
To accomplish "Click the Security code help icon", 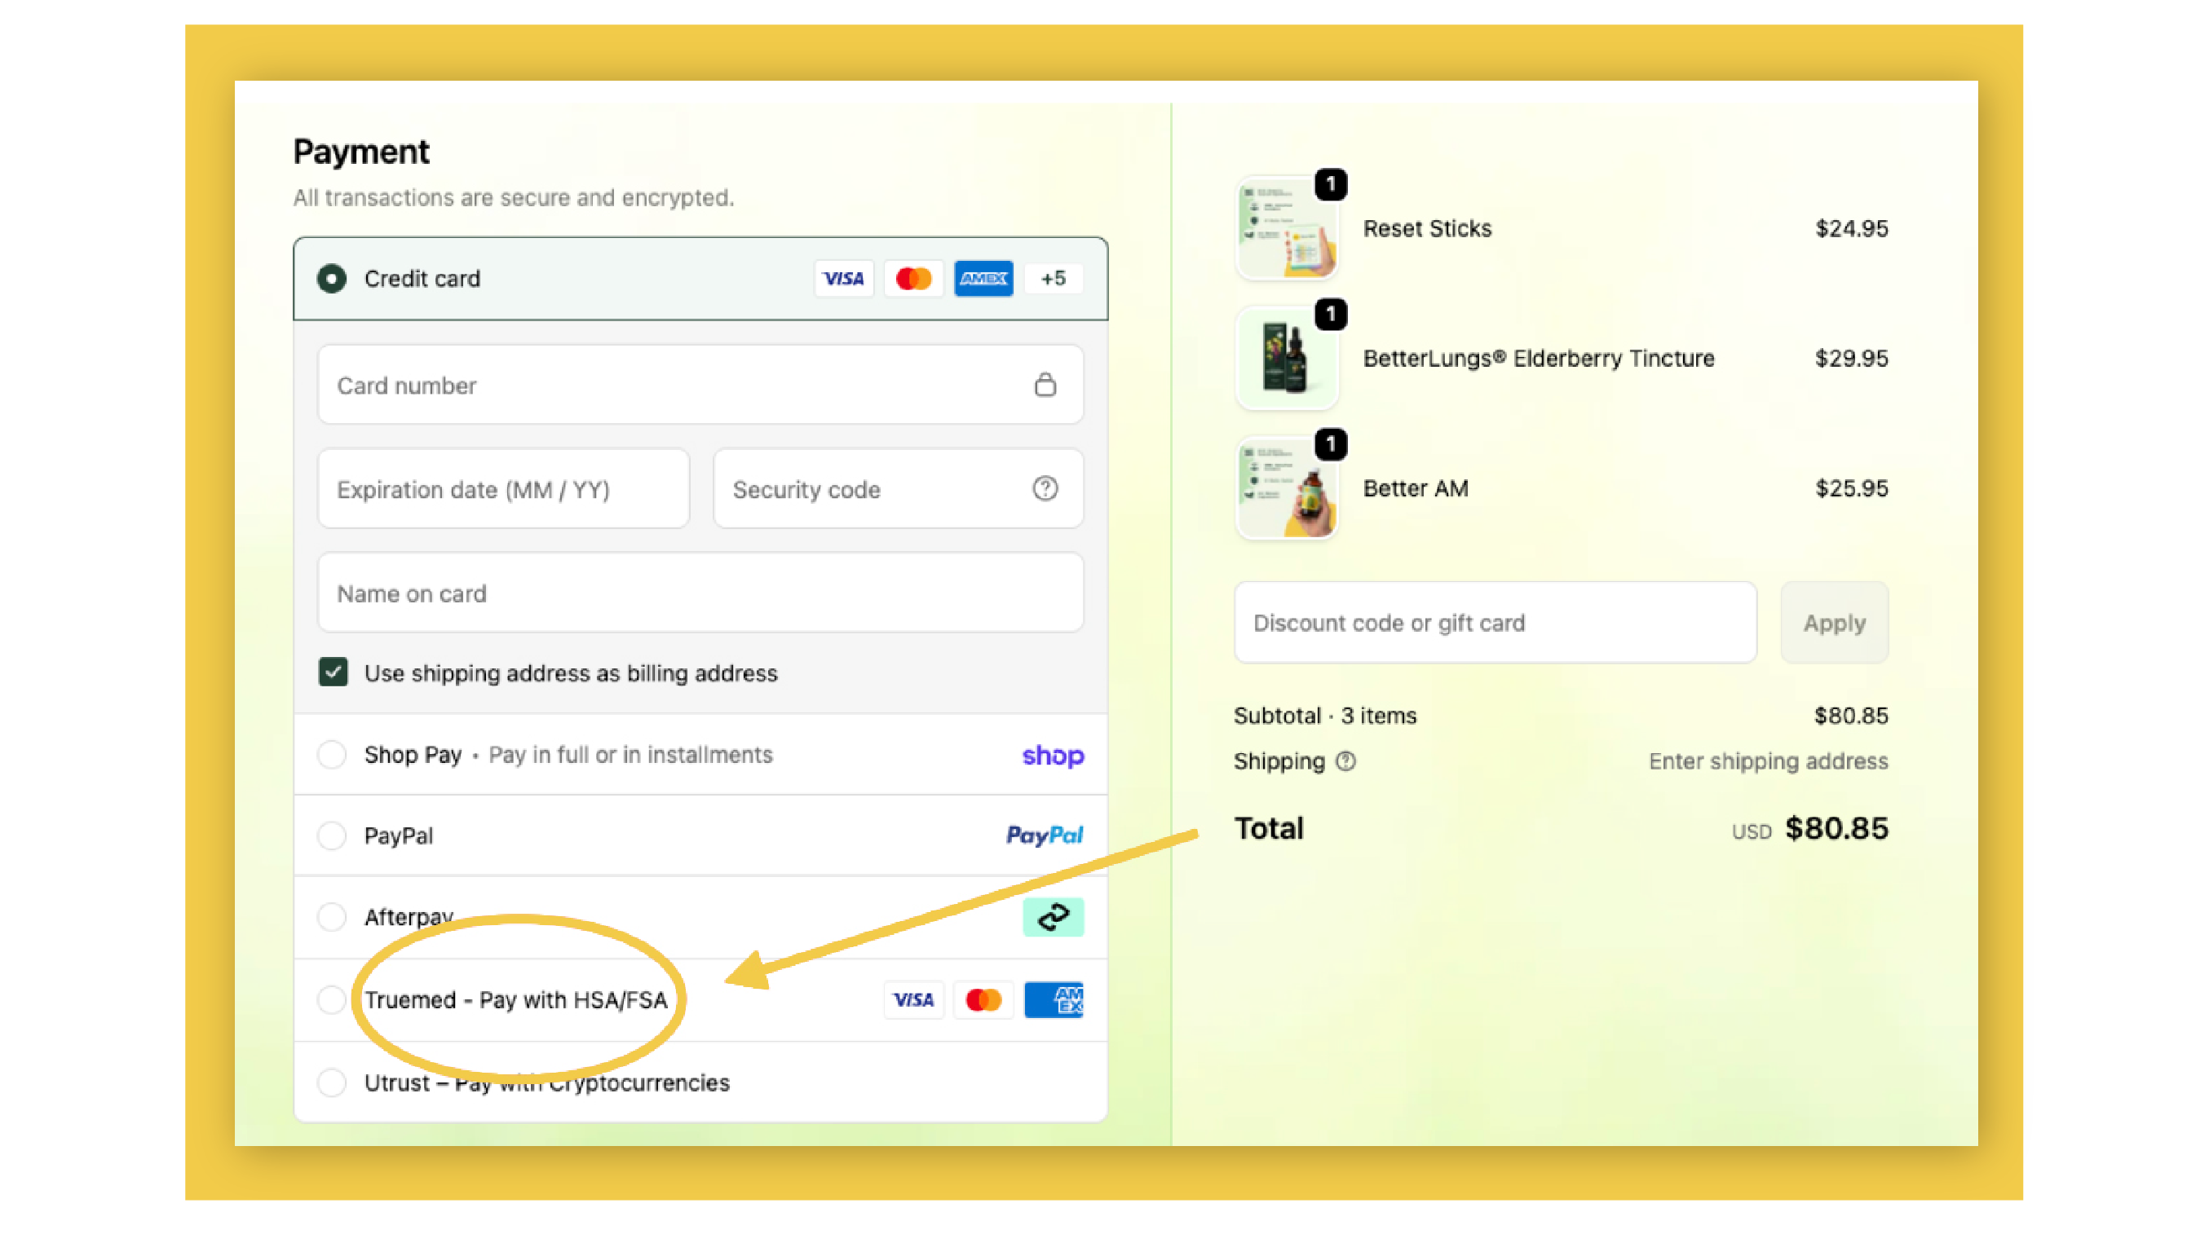I will (x=1045, y=488).
